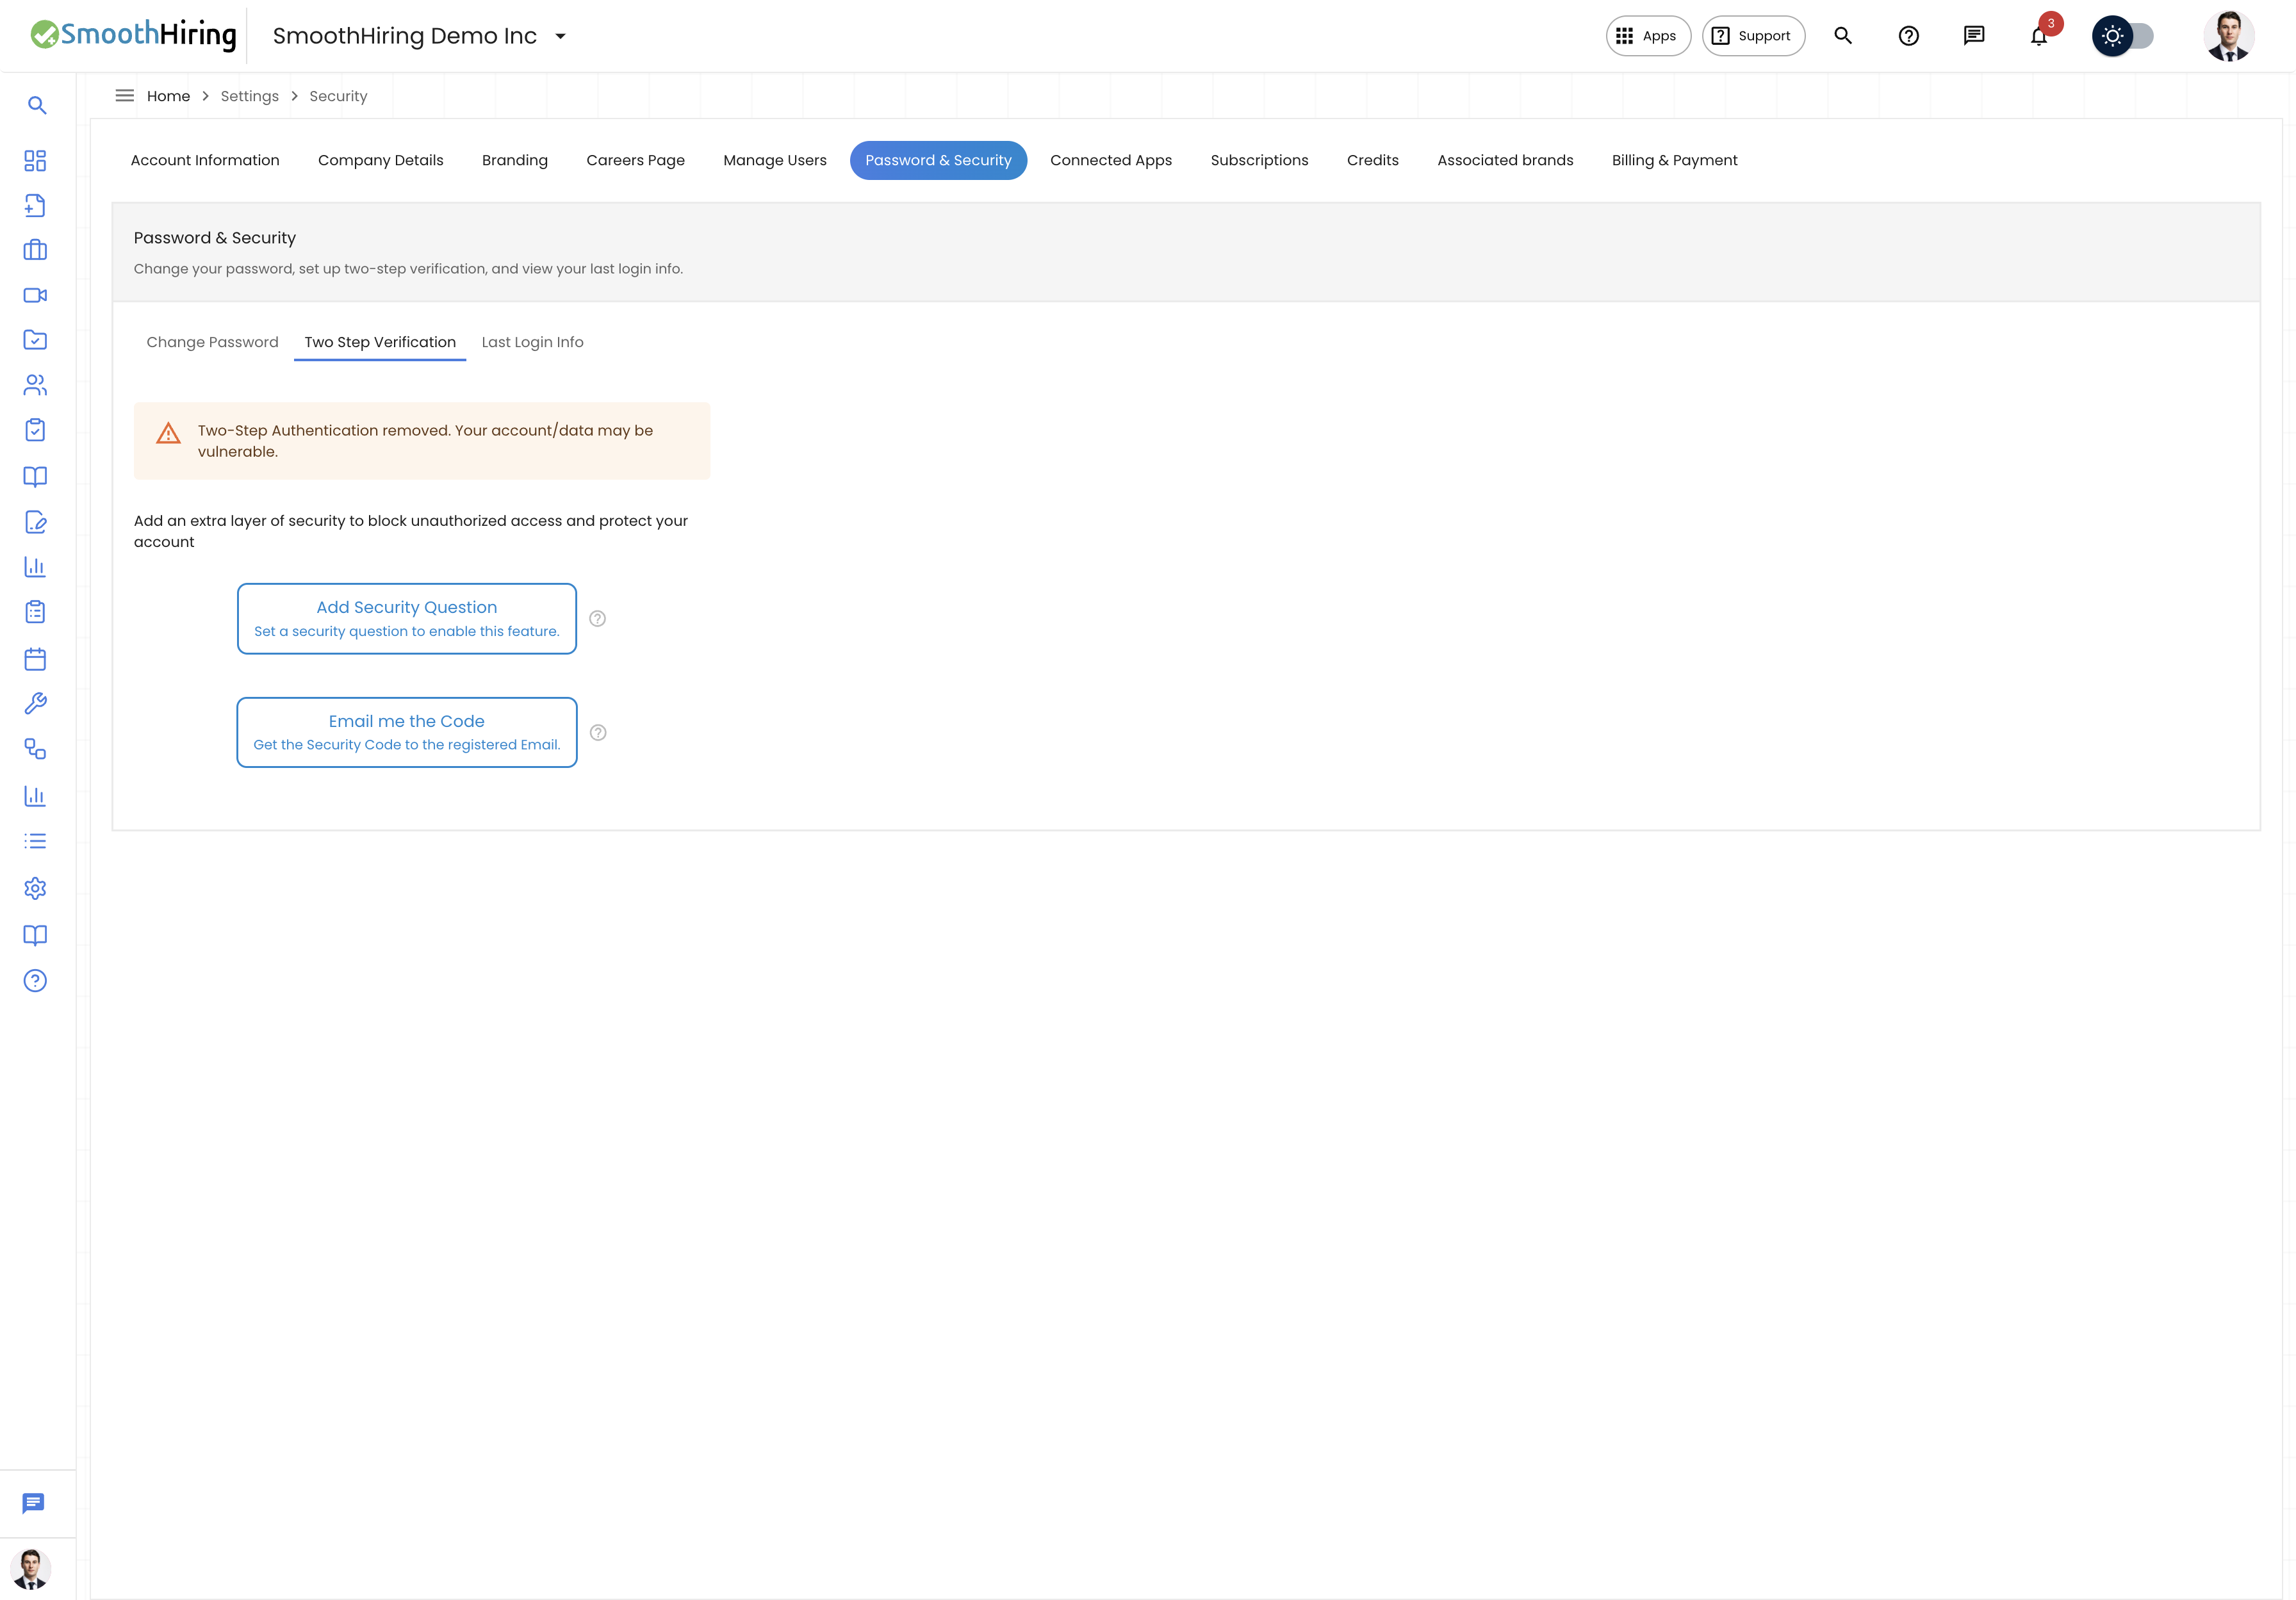Click the workflow connected boxes sidebar icon

(x=35, y=749)
